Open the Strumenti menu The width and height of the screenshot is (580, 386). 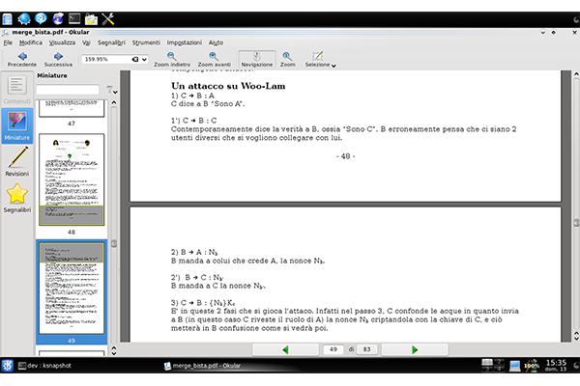pos(146,42)
